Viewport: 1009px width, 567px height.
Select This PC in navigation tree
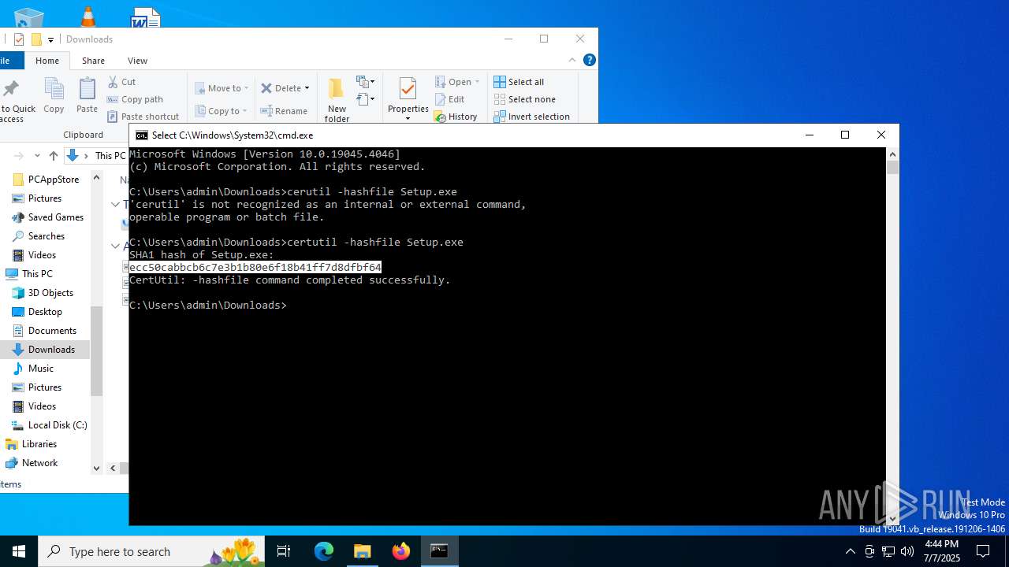click(37, 274)
